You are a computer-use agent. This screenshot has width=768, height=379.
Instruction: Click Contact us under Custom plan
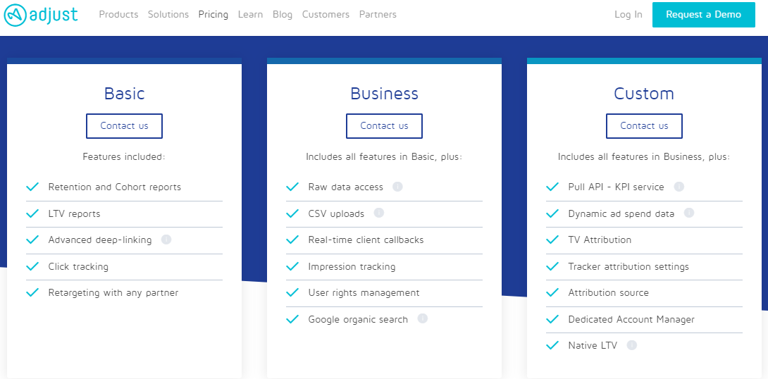[x=644, y=126]
